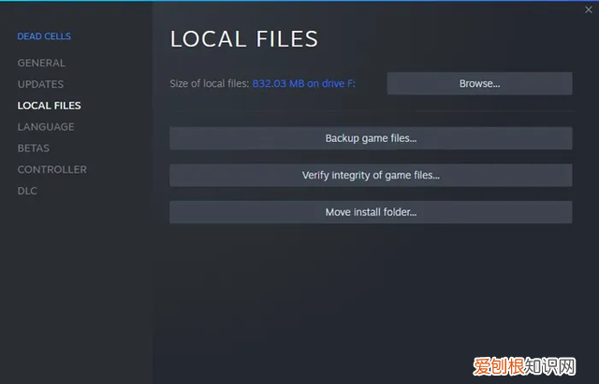The image size is (599, 384).
Task: Click the Browse... button
Action: pyautogui.click(x=479, y=84)
